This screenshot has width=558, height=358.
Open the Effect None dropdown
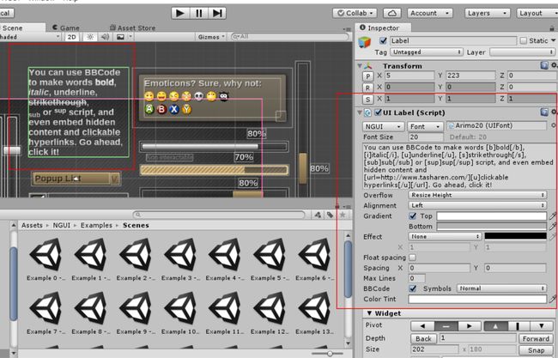(x=445, y=236)
